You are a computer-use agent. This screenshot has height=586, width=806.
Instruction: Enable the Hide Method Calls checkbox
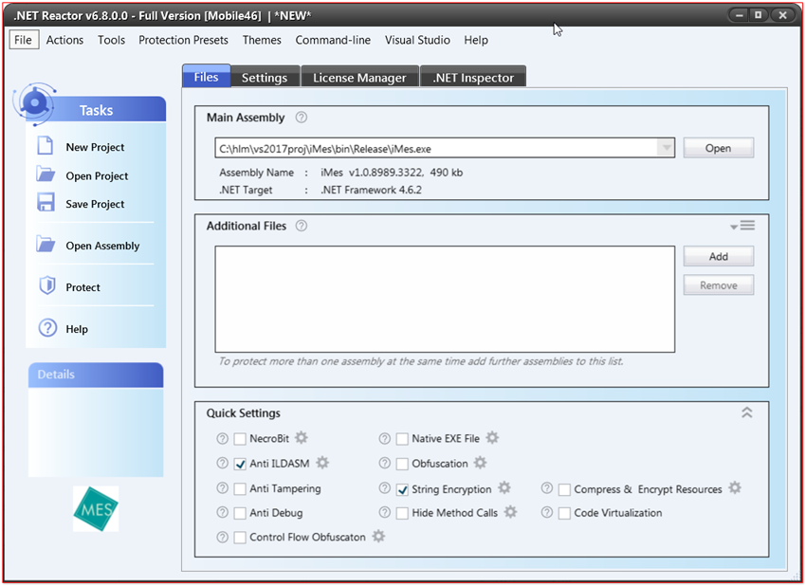[x=402, y=513]
